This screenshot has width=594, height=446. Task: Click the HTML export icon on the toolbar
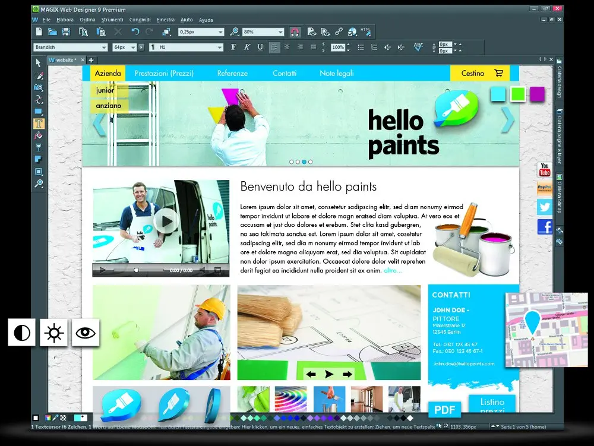click(x=365, y=31)
